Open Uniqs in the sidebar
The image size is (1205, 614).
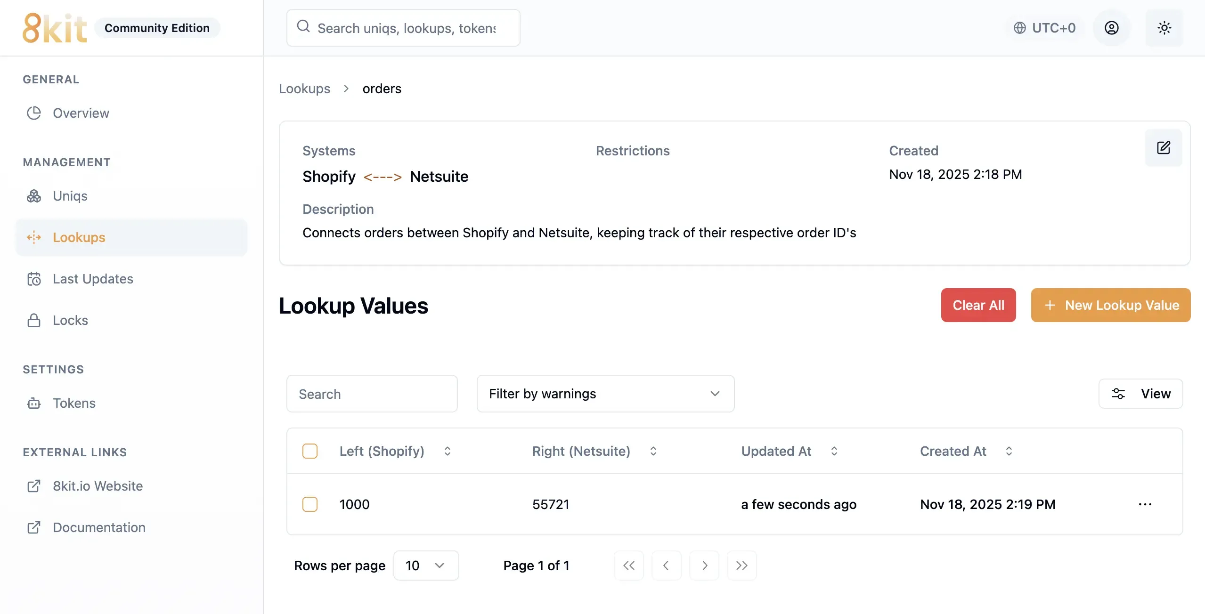coord(131,196)
